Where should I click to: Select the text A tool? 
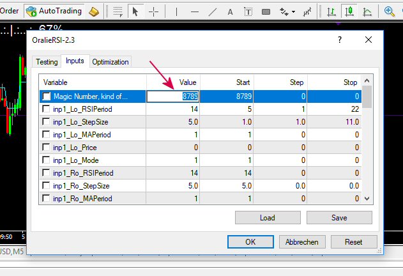[230, 12]
